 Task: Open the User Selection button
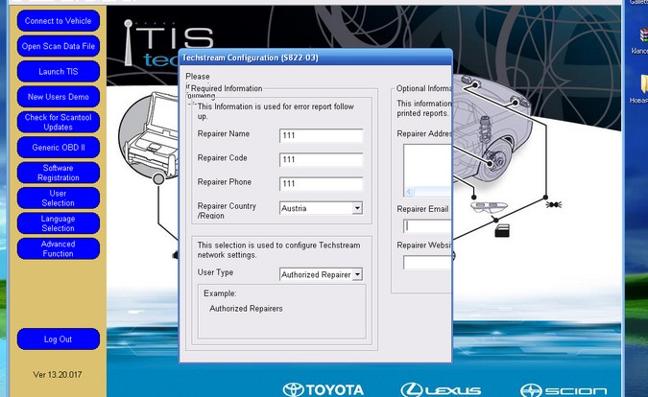click(59, 198)
